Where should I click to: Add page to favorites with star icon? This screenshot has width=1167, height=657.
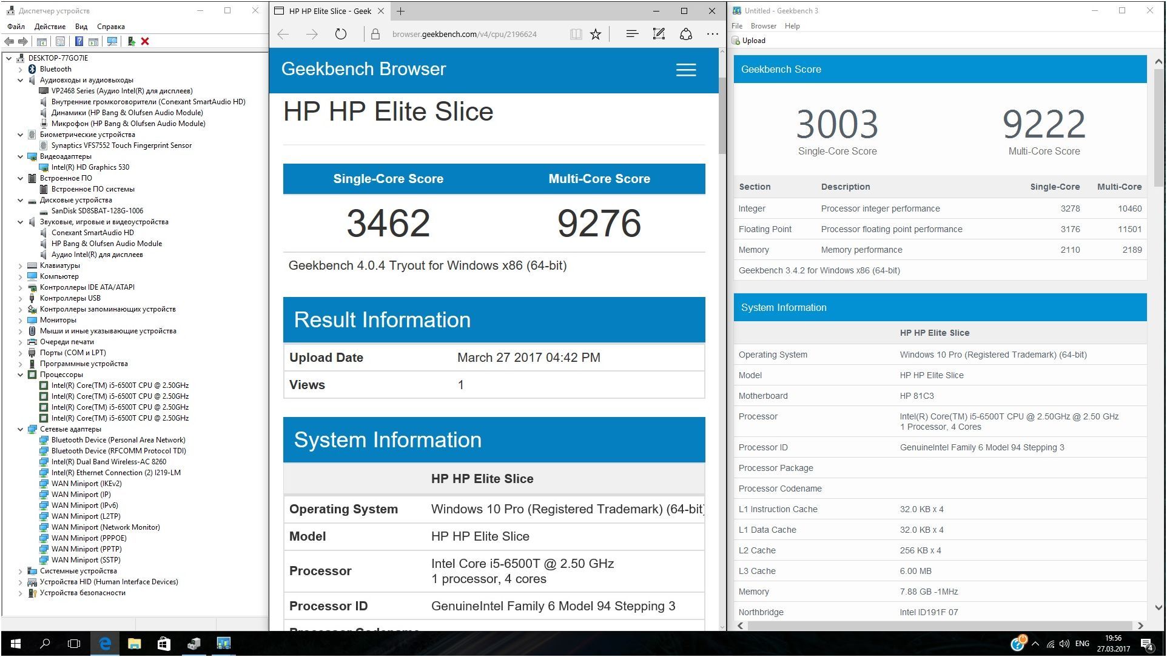click(596, 34)
